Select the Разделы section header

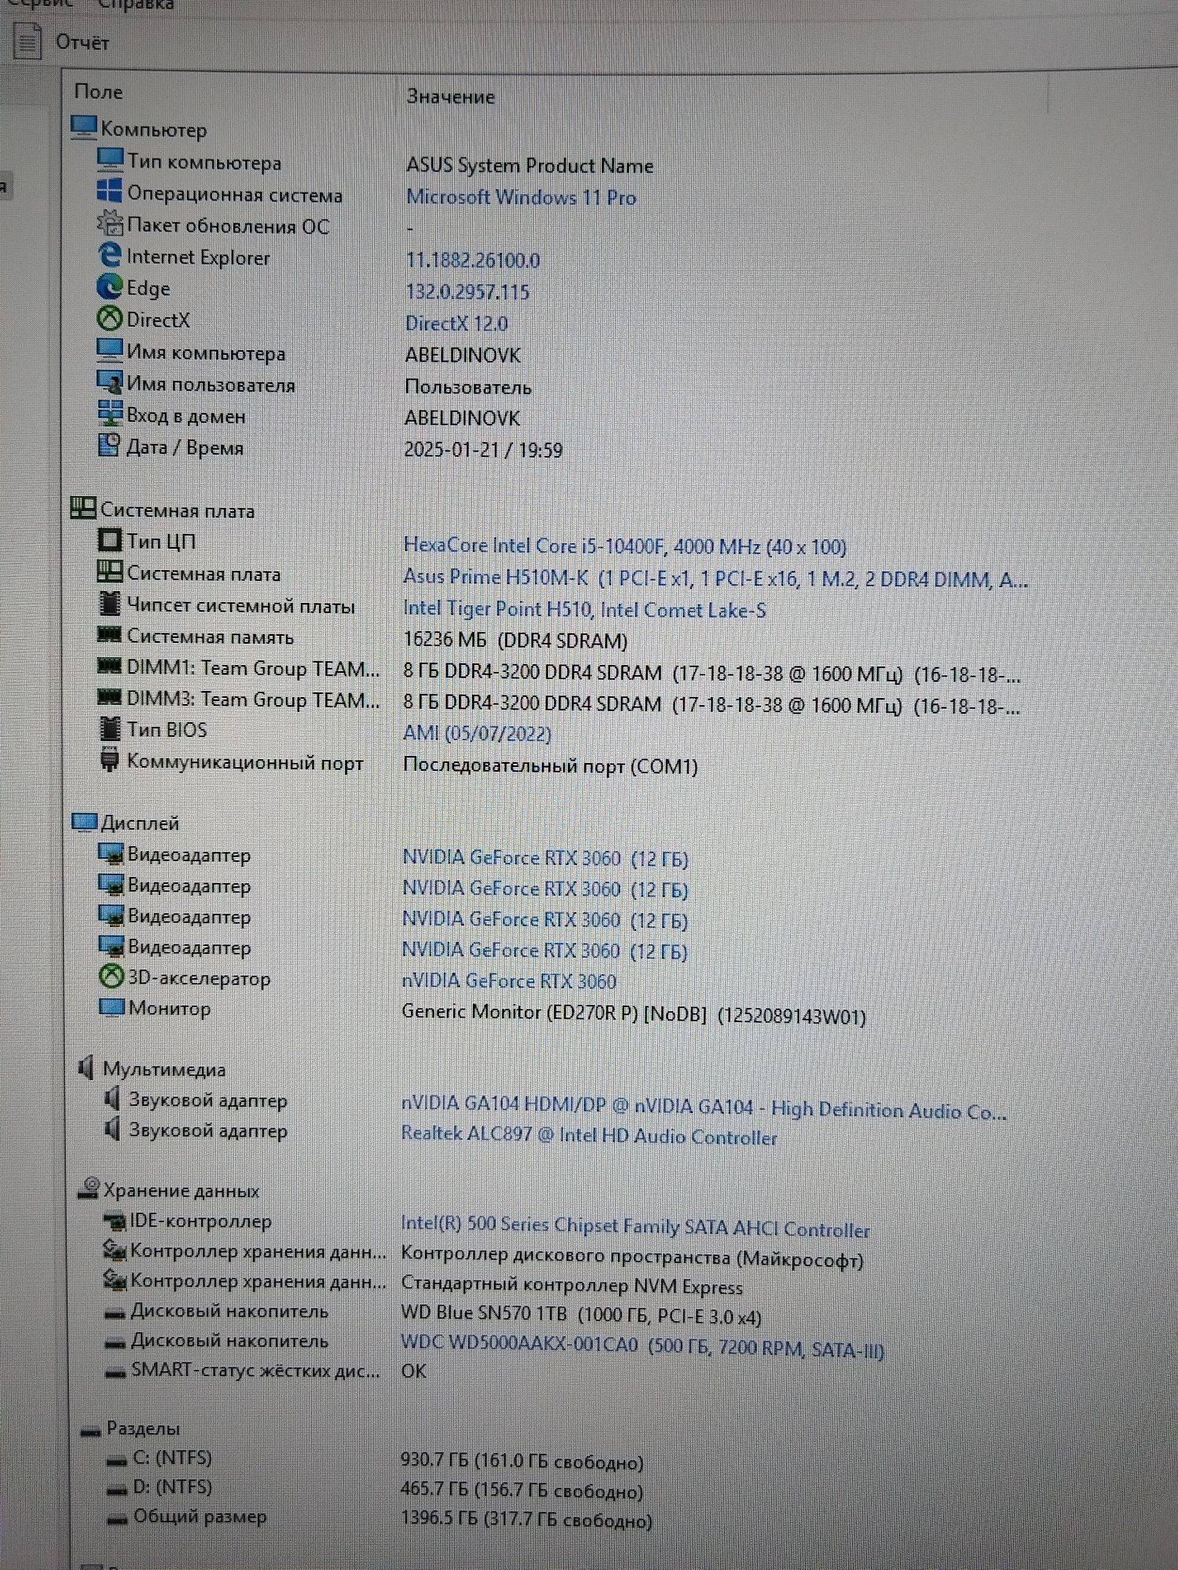[x=143, y=1429]
